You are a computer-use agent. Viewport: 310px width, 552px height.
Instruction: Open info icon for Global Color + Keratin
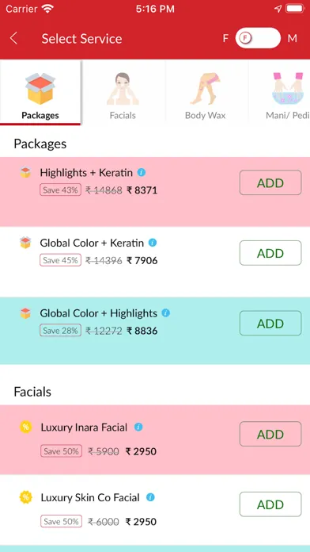pos(153,243)
